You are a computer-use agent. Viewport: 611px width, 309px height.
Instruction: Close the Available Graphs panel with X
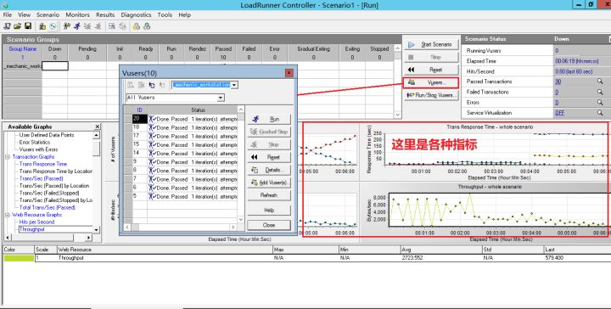point(98,126)
